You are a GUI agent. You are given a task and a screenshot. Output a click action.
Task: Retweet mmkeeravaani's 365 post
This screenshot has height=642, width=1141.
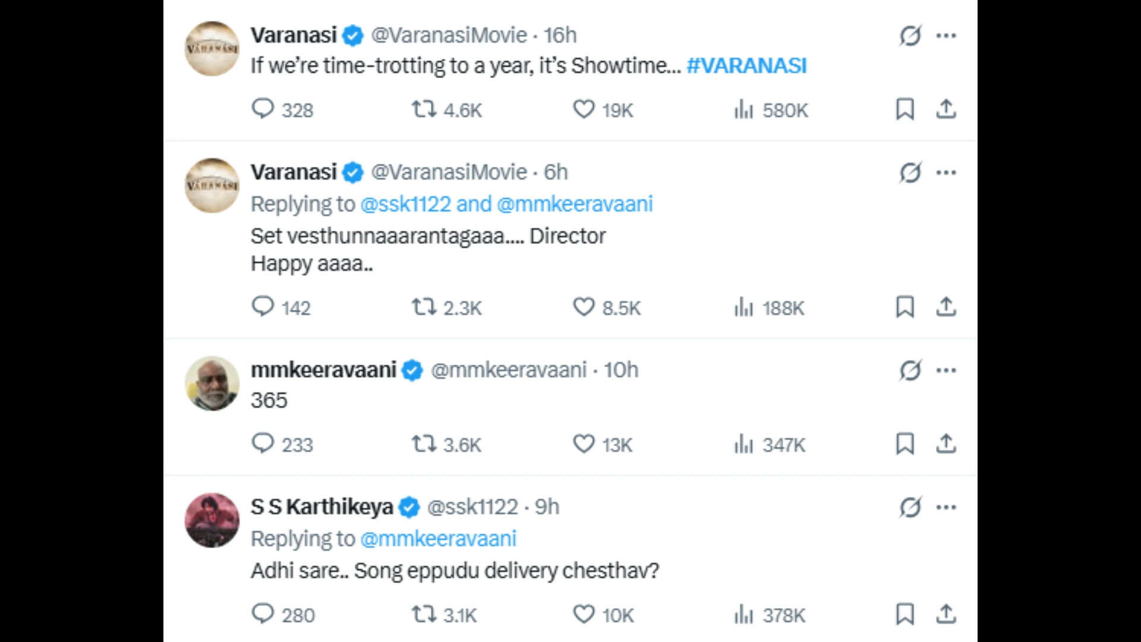pos(423,443)
